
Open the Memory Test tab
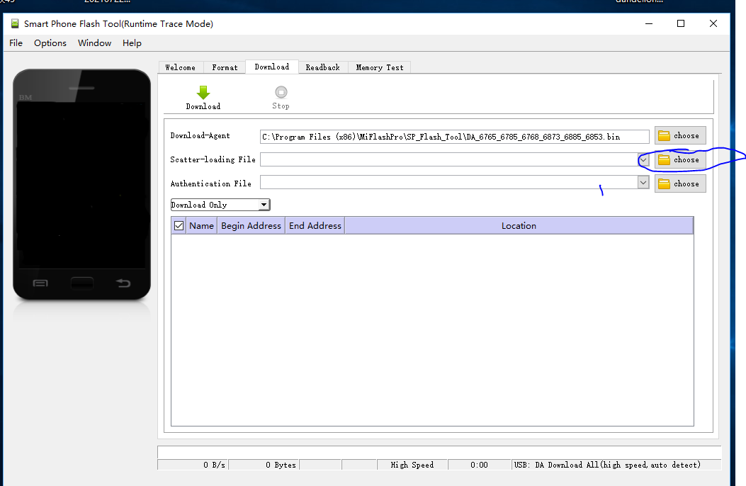[x=379, y=67]
